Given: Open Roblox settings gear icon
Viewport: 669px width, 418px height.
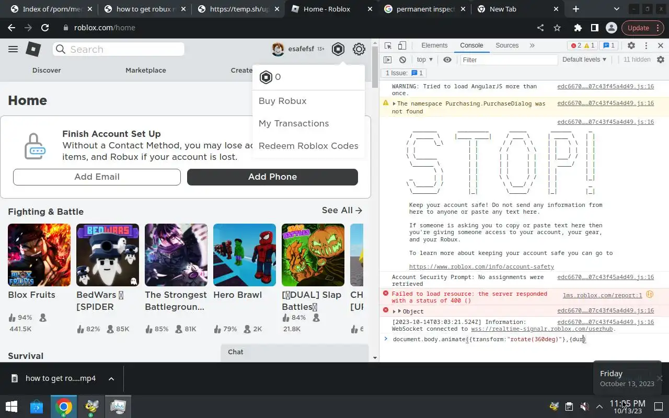Looking at the screenshot, I should 359,49.
